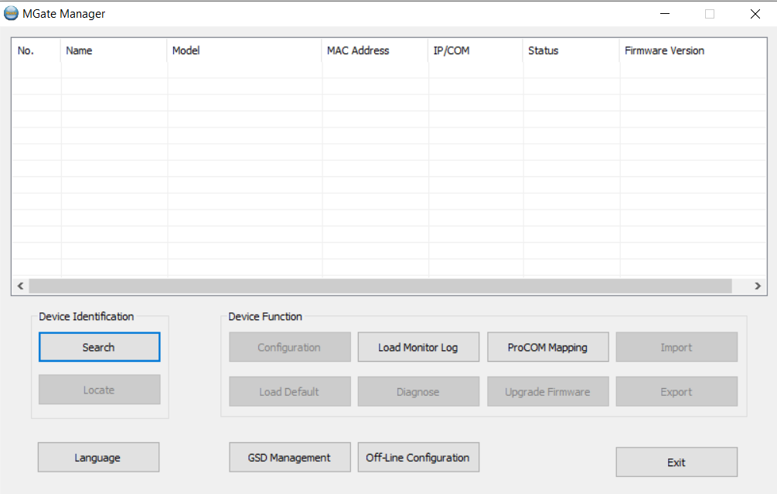Click the MGate Manager app icon

click(11, 14)
